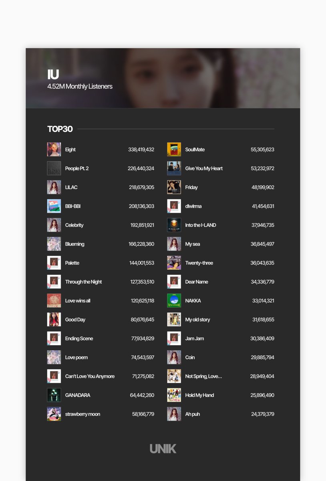
Task: Click the dlwlrma album art thumbnail
Action: [174, 206]
